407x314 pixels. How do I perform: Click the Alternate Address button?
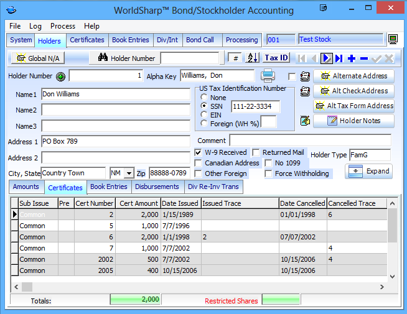[353, 76]
